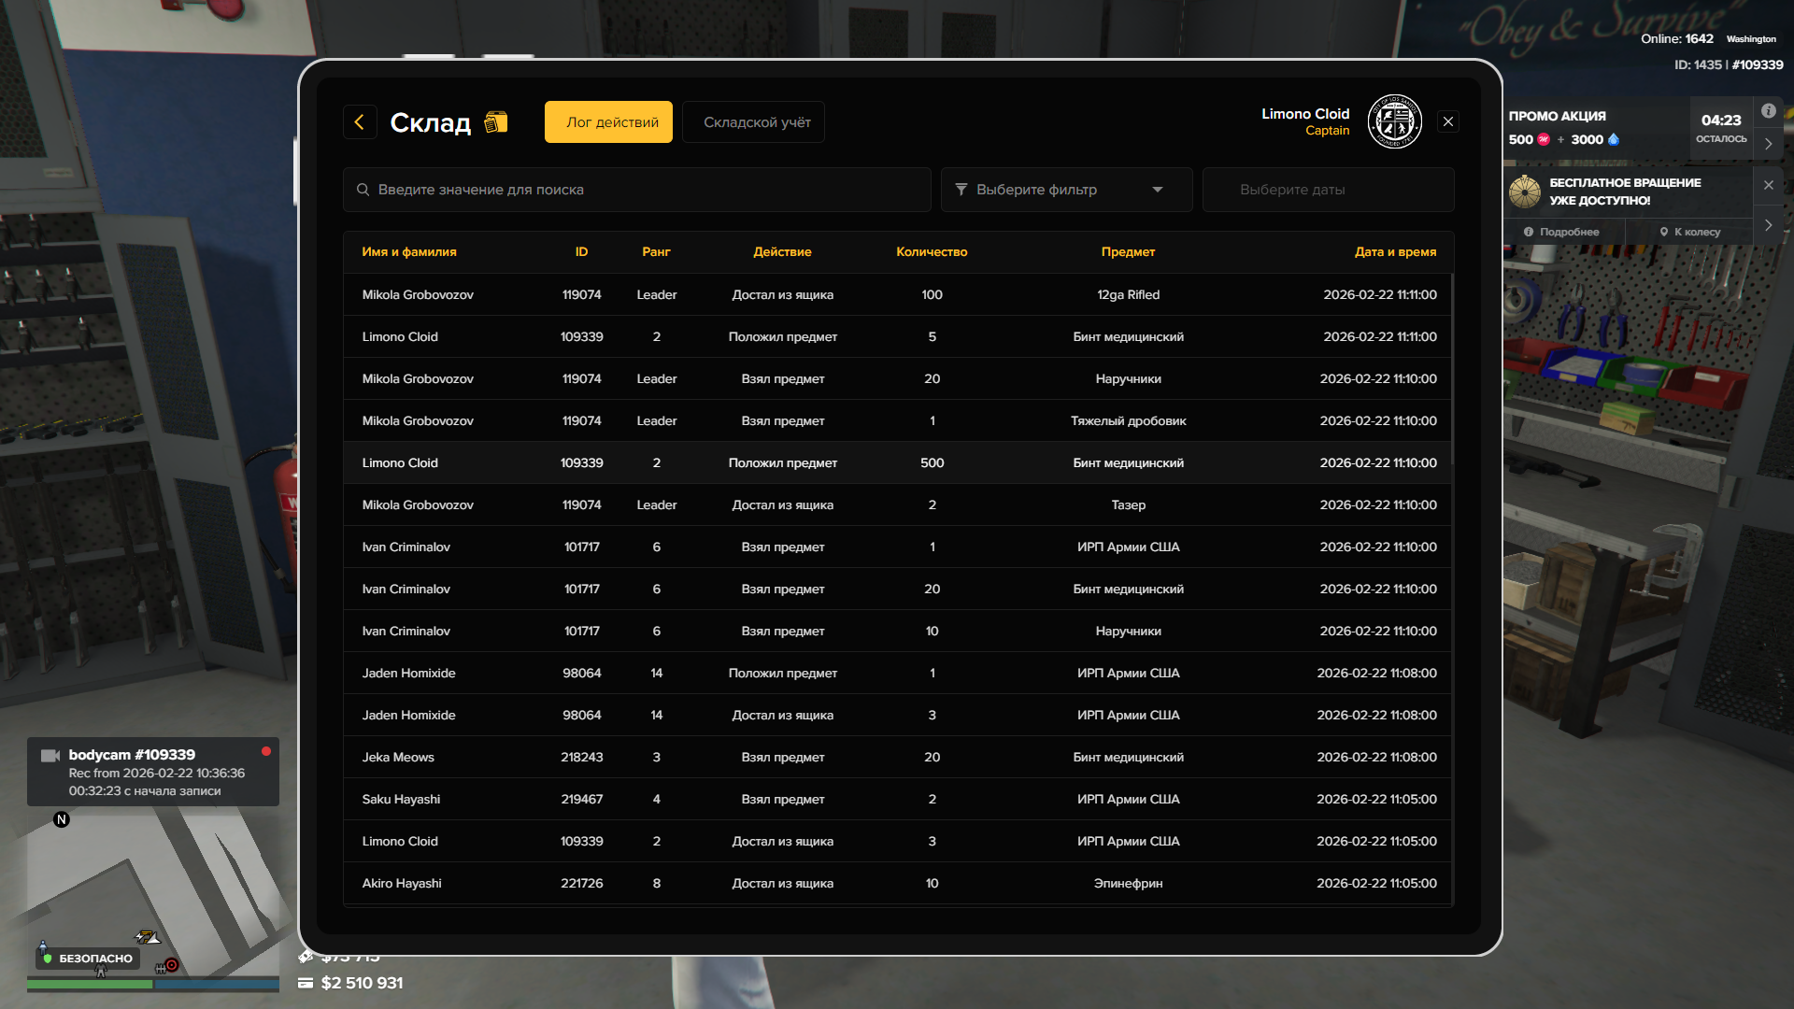Click the funnel filter icon
Image resolution: width=1794 pixels, height=1009 pixels.
pyautogui.click(x=961, y=190)
